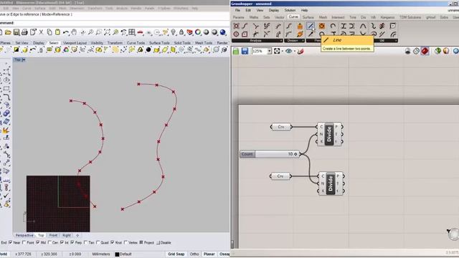Viewport: 459px width, 258px height.
Task: Open the Curve Tools tab in Rhino
Action: pos(136,43)
